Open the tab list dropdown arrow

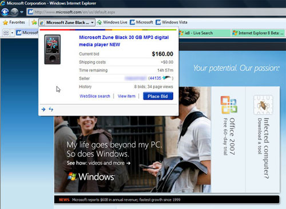pos(12,33)
